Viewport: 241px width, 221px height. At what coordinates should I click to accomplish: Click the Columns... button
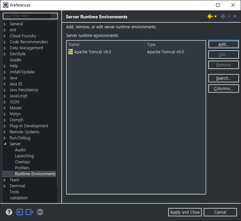click(223, 89)
